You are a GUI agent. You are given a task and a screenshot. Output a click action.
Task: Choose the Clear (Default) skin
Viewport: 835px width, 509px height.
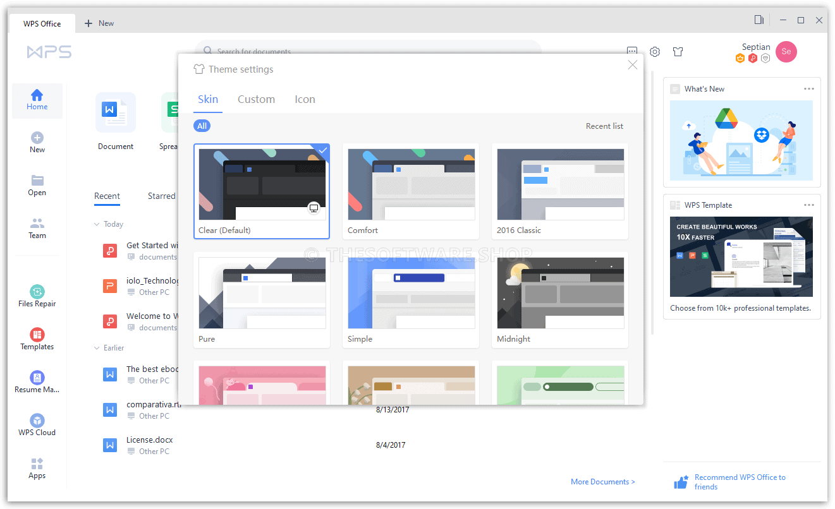point(262,191)
